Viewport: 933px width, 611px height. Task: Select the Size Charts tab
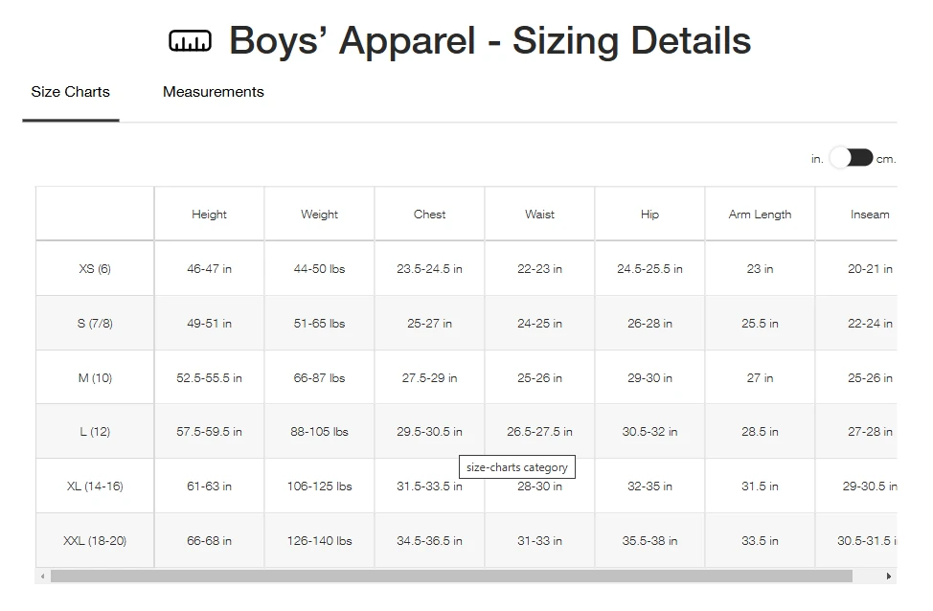coord(70,92)
